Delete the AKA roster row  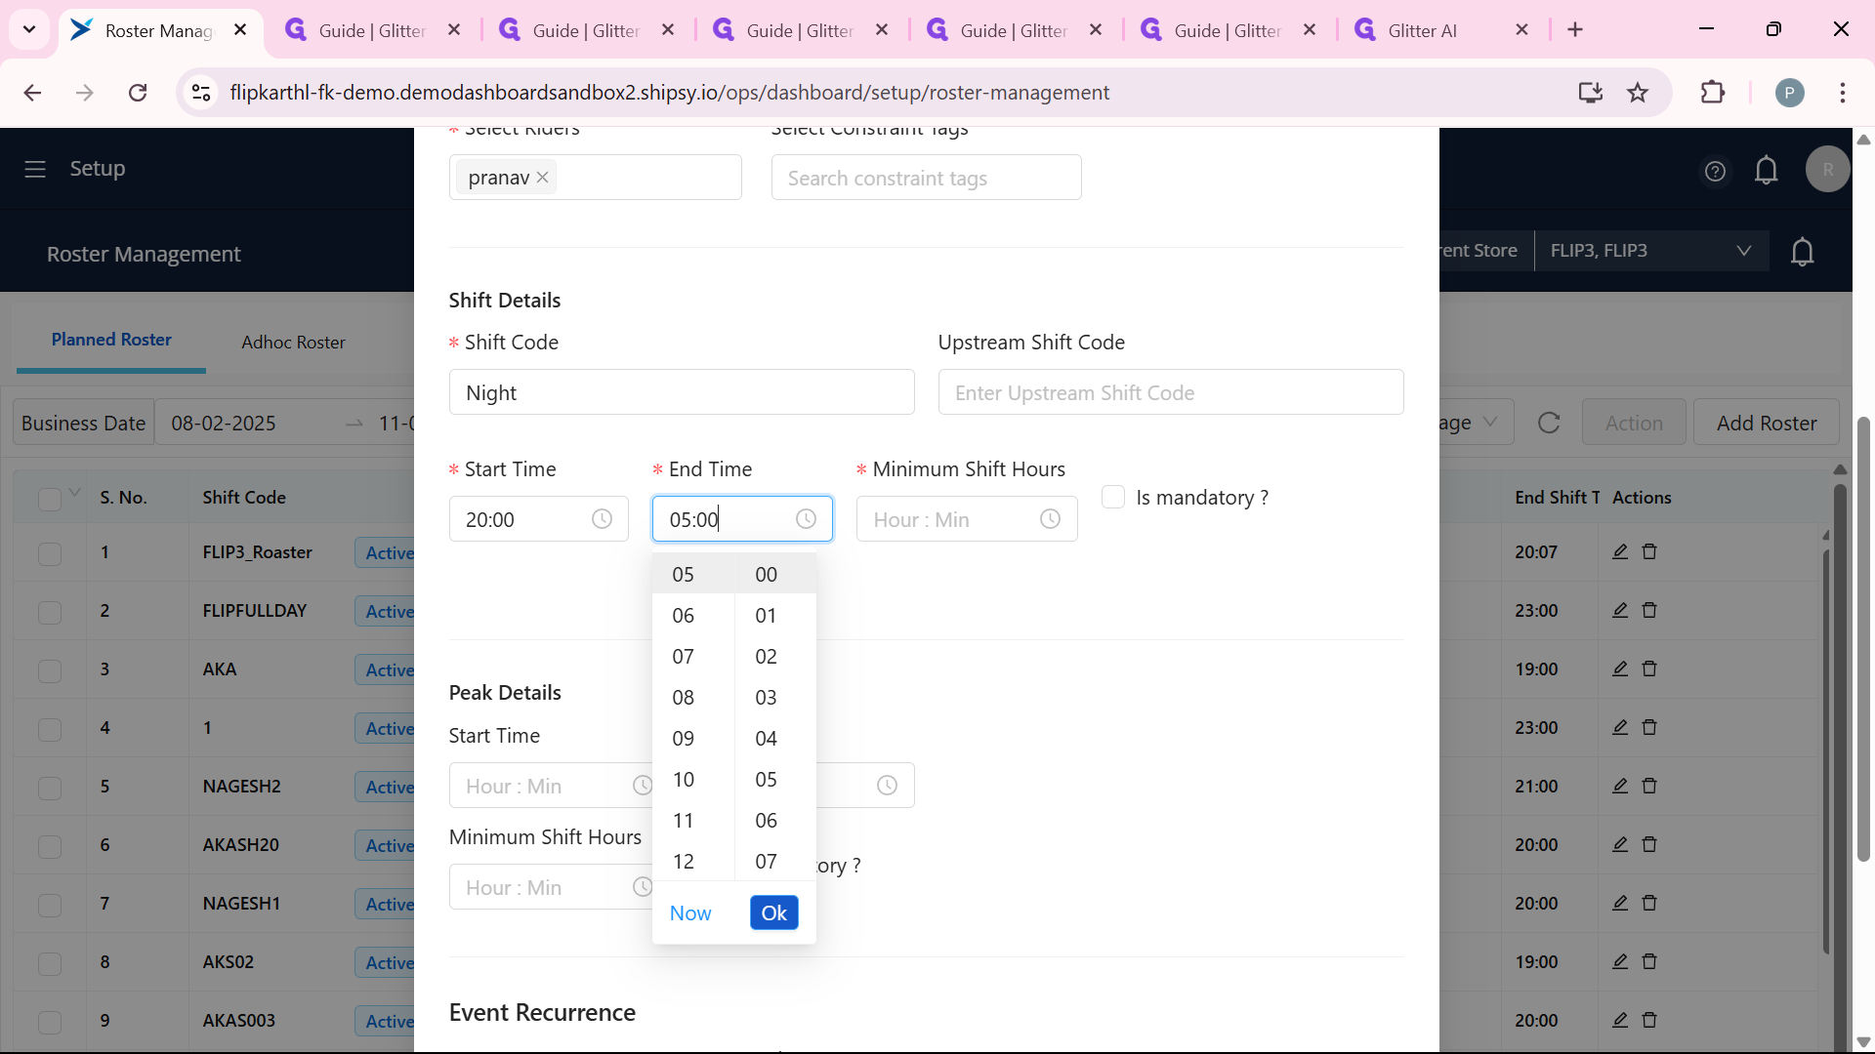[x=1649, y=669]
